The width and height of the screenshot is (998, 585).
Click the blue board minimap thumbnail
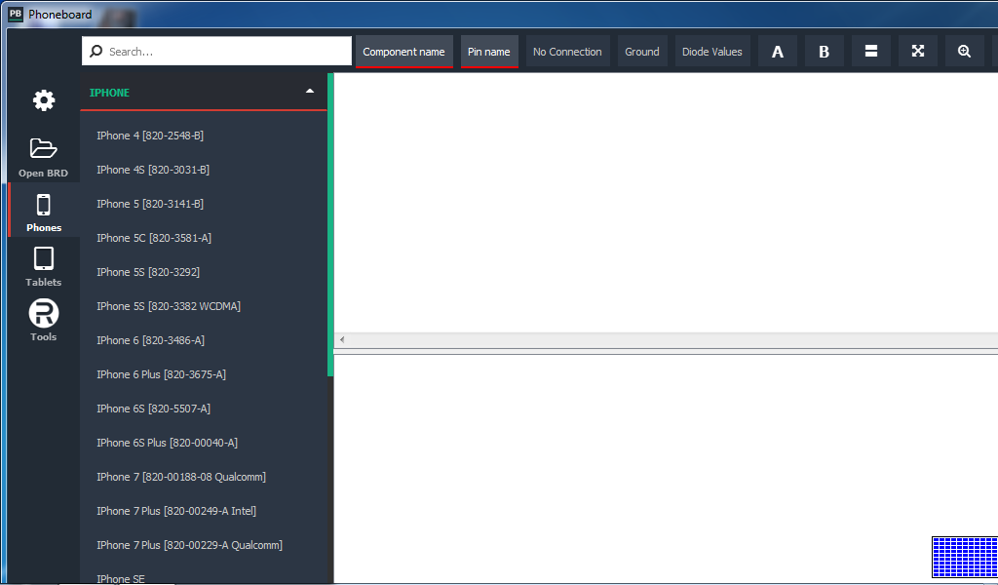(965, 557)
